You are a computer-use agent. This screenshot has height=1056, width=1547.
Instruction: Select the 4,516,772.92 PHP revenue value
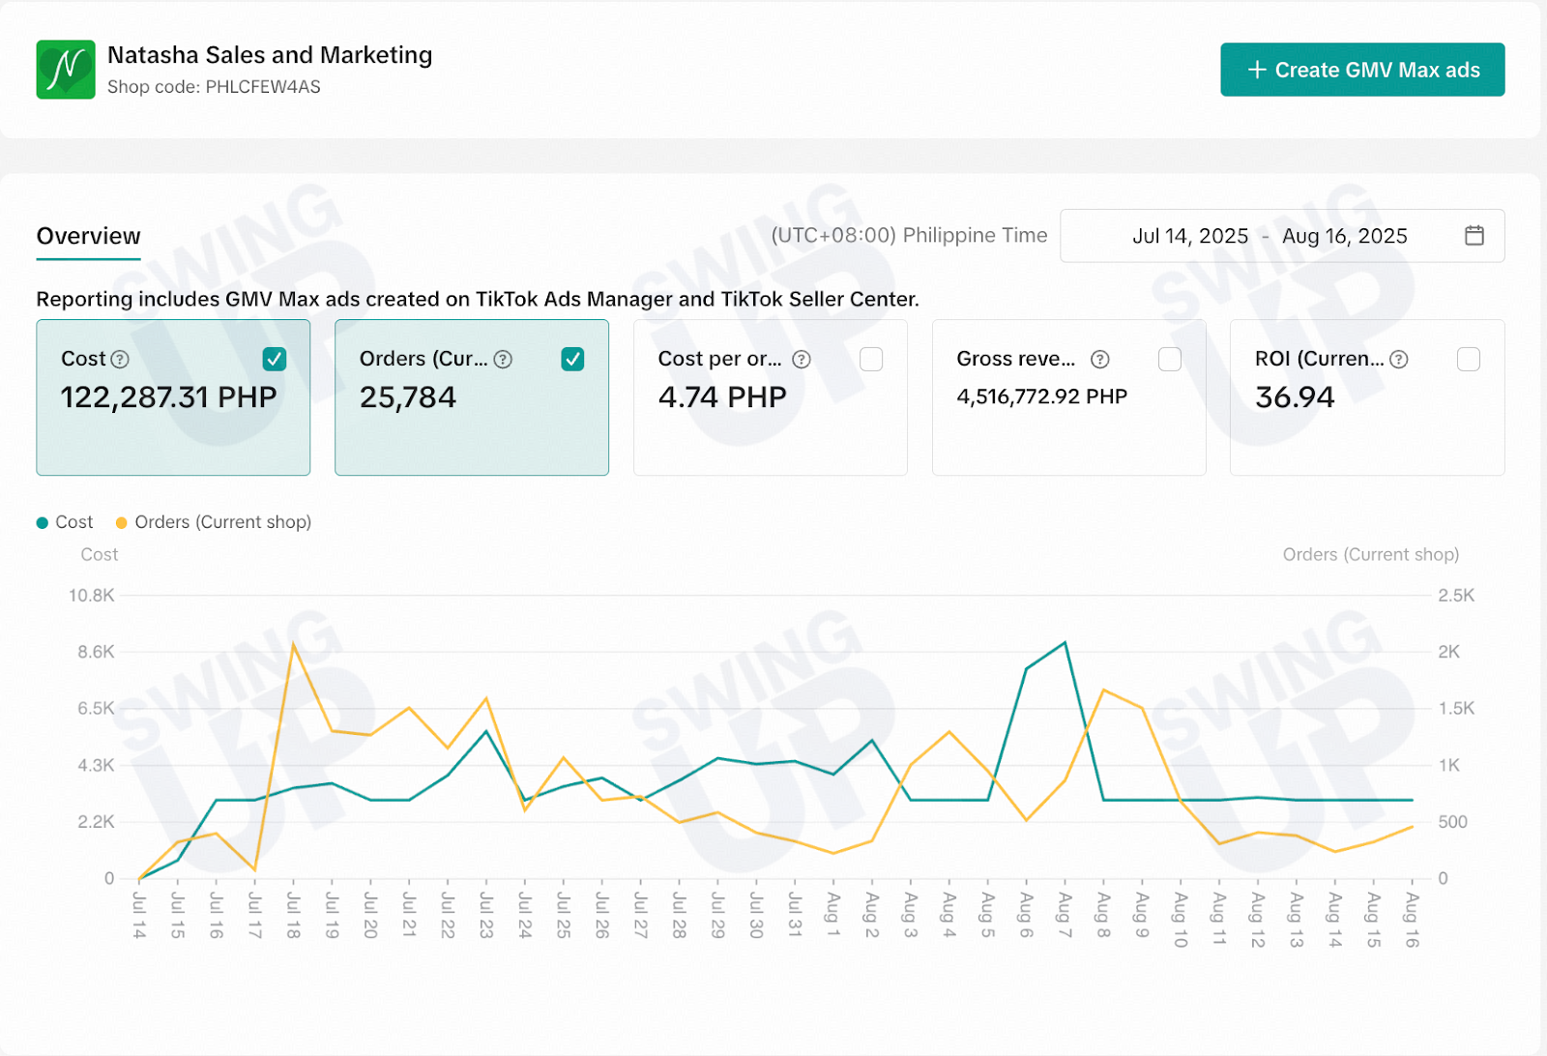1041,396
